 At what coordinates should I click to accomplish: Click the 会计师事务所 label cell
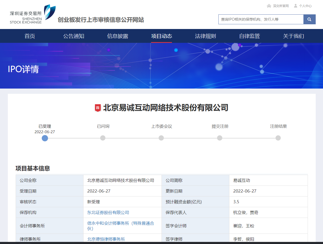[50, 226]
